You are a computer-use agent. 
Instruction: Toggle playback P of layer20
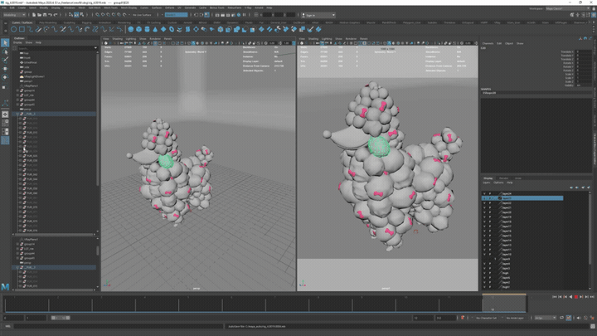(490, 212)
